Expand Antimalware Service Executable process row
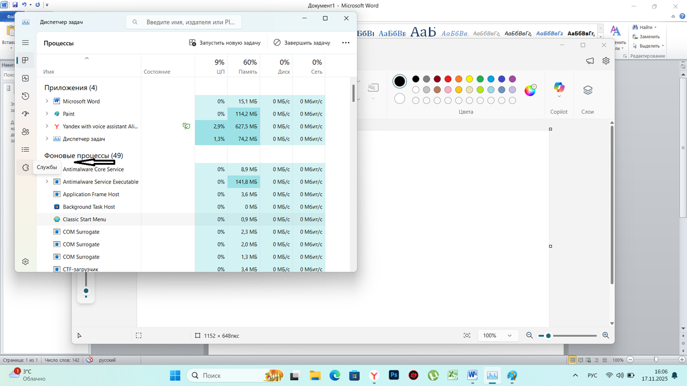This screenshot has width=687, height=386. (47, 182)
